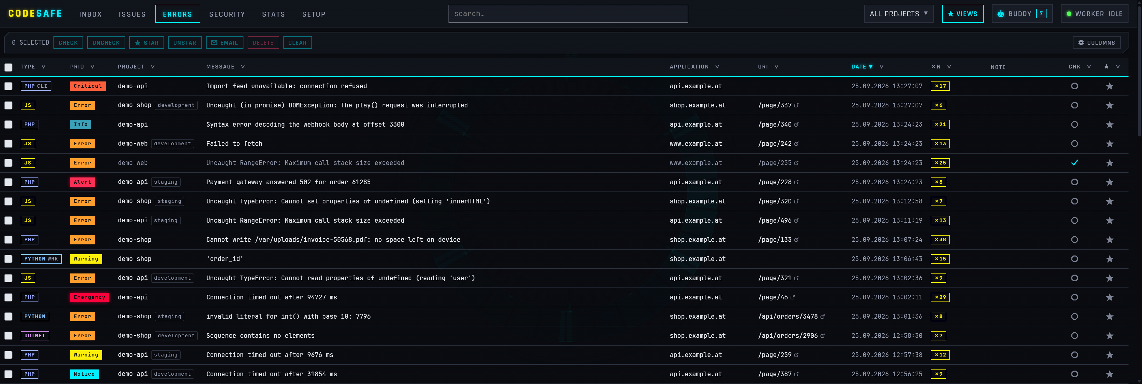
Task: Open external link icon next to /page/46
Action: coord(793,298)
